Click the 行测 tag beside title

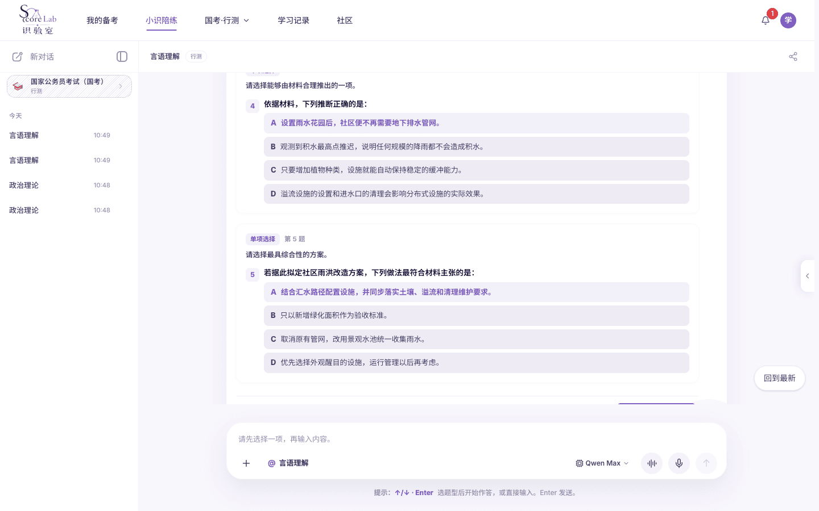[x=196, y=56]
